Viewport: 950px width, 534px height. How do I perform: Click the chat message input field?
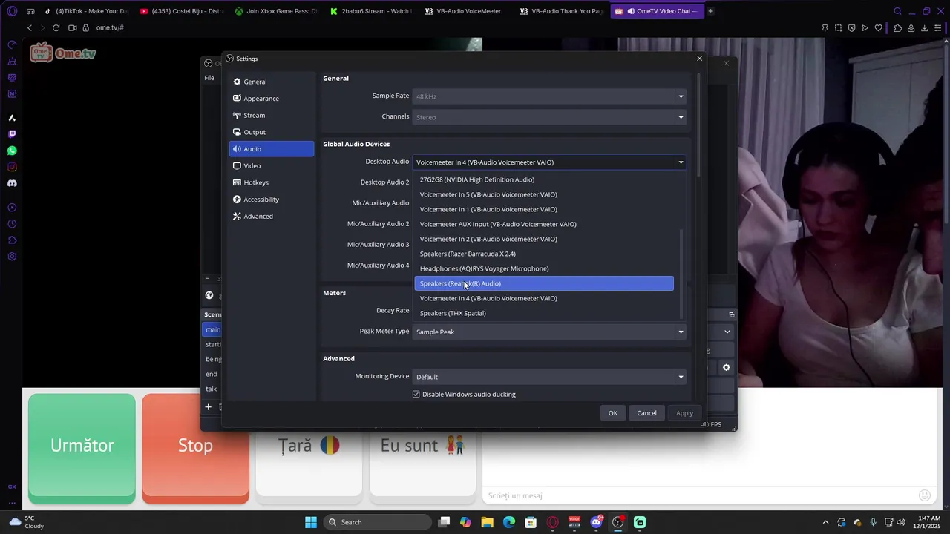click(698, 495)
